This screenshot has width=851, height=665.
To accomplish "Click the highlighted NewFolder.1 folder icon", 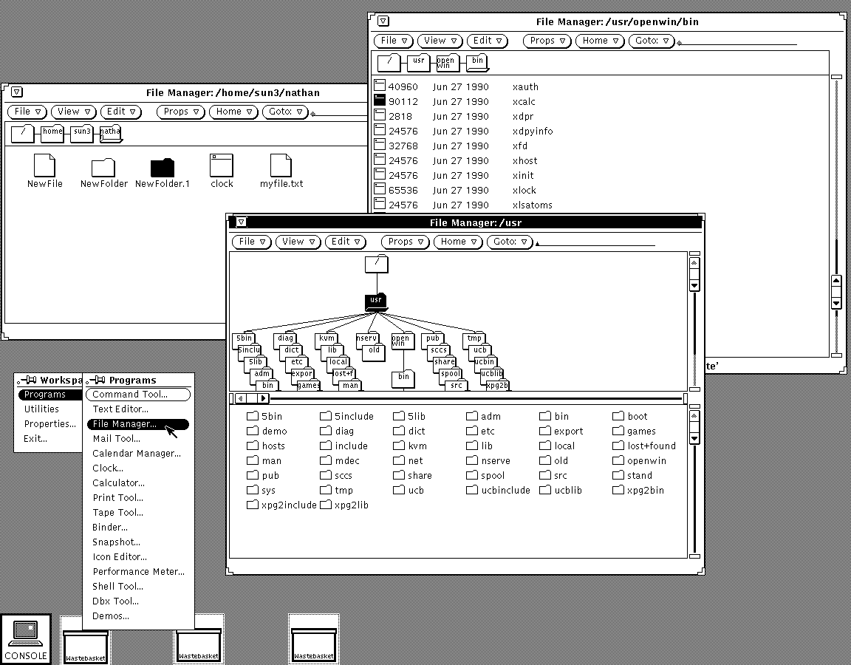I will 163,167.
